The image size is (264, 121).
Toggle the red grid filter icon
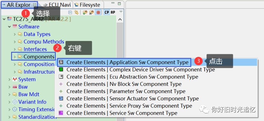(98, 12)
